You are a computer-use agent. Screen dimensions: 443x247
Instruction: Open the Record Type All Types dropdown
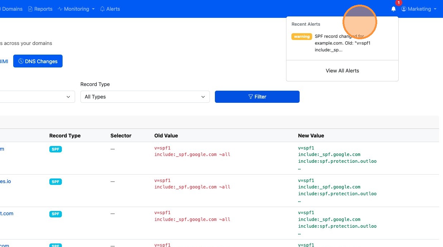pos(145,97)
